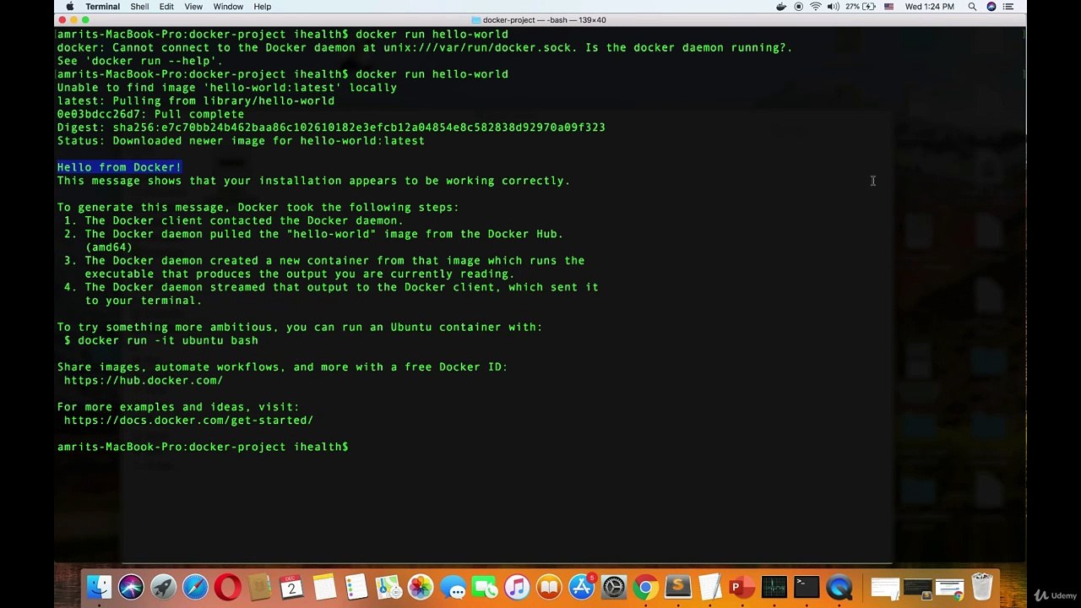Image resolution: width=1081 pixels, height=608 pixels.
Task: Open the US flag input source menu
Action: point(888,7)
